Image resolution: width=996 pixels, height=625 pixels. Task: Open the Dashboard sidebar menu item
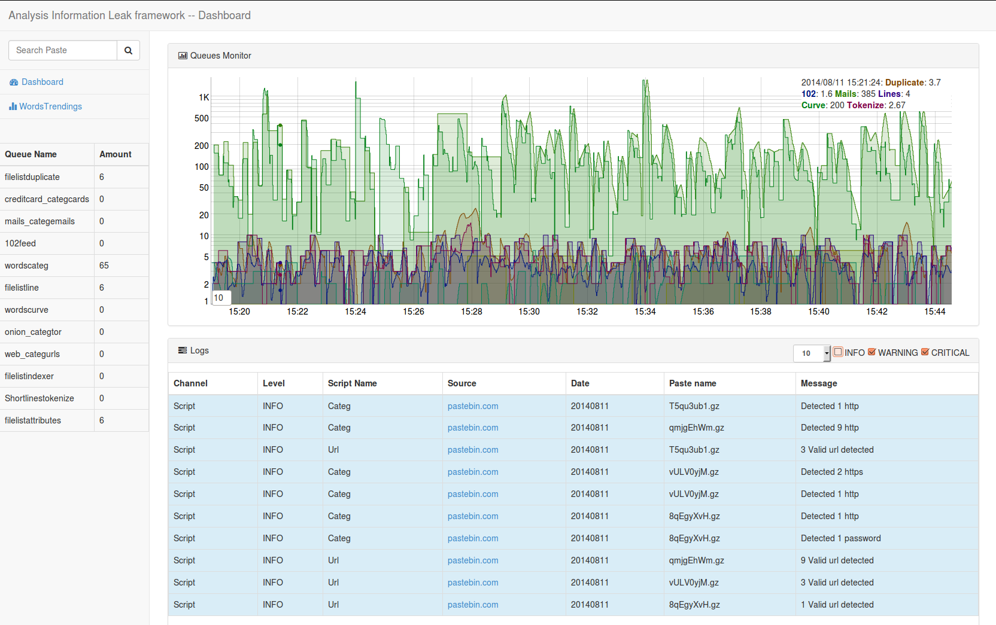coord(42,82)
